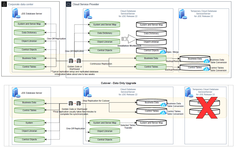Select the upper Temporary Cloud Database server icon
The height and width of the screenshot is (148, 236).
tap(183, 14)
